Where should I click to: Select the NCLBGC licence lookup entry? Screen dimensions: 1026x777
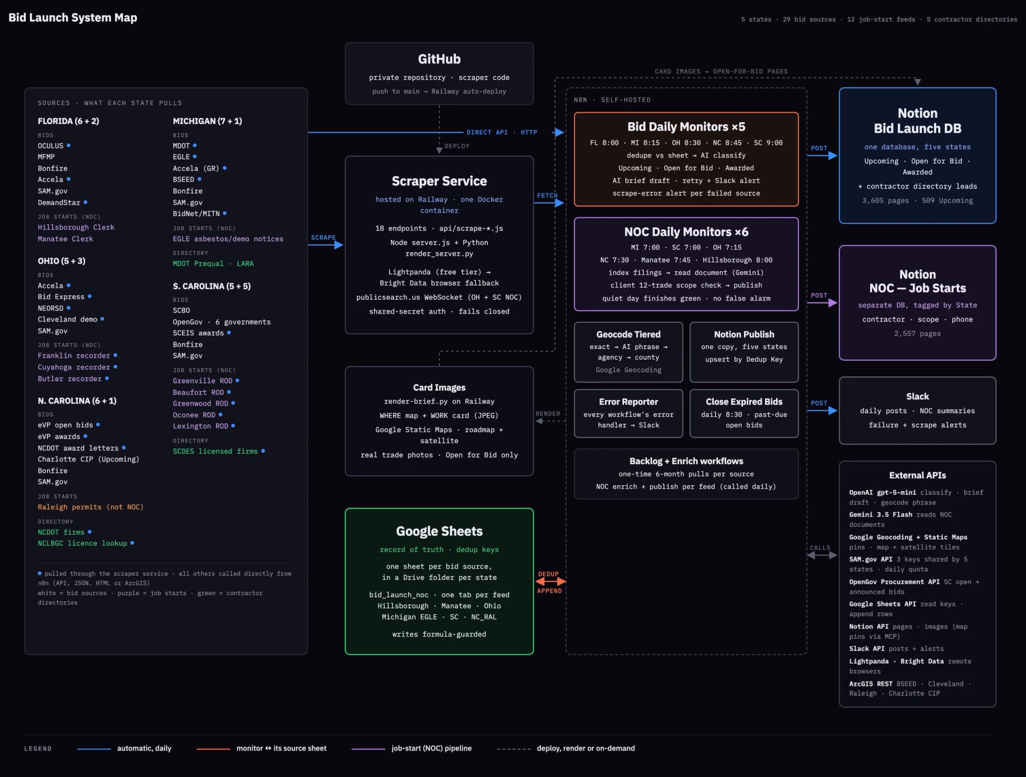(x=85, y=543)
